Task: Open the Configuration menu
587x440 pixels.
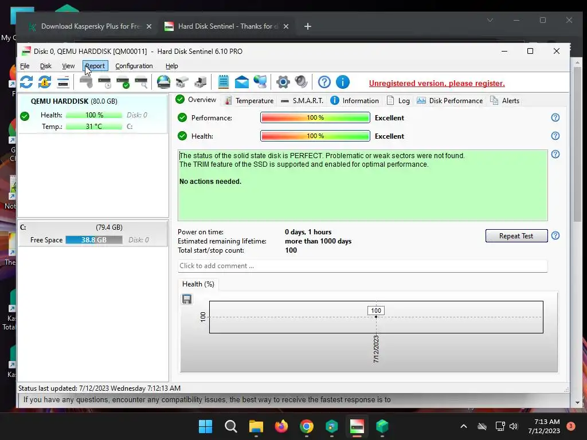Action: 134,66
